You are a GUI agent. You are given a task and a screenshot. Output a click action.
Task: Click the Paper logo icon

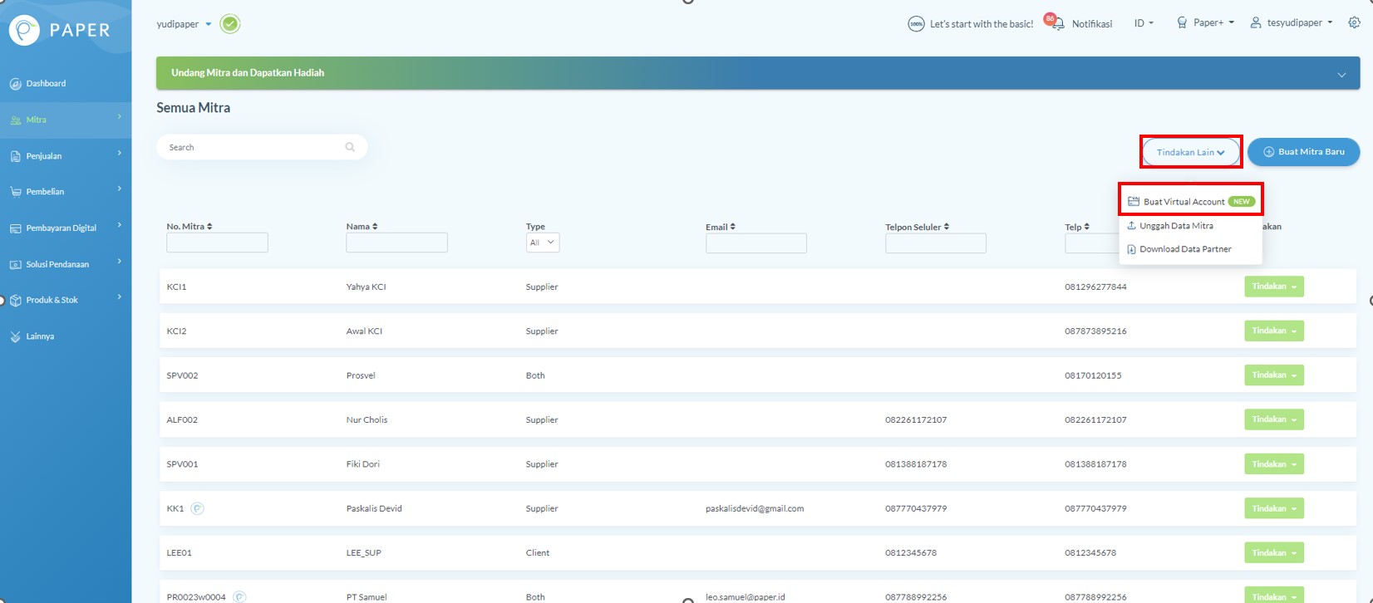pyautogui.click(x=24, y=30)
